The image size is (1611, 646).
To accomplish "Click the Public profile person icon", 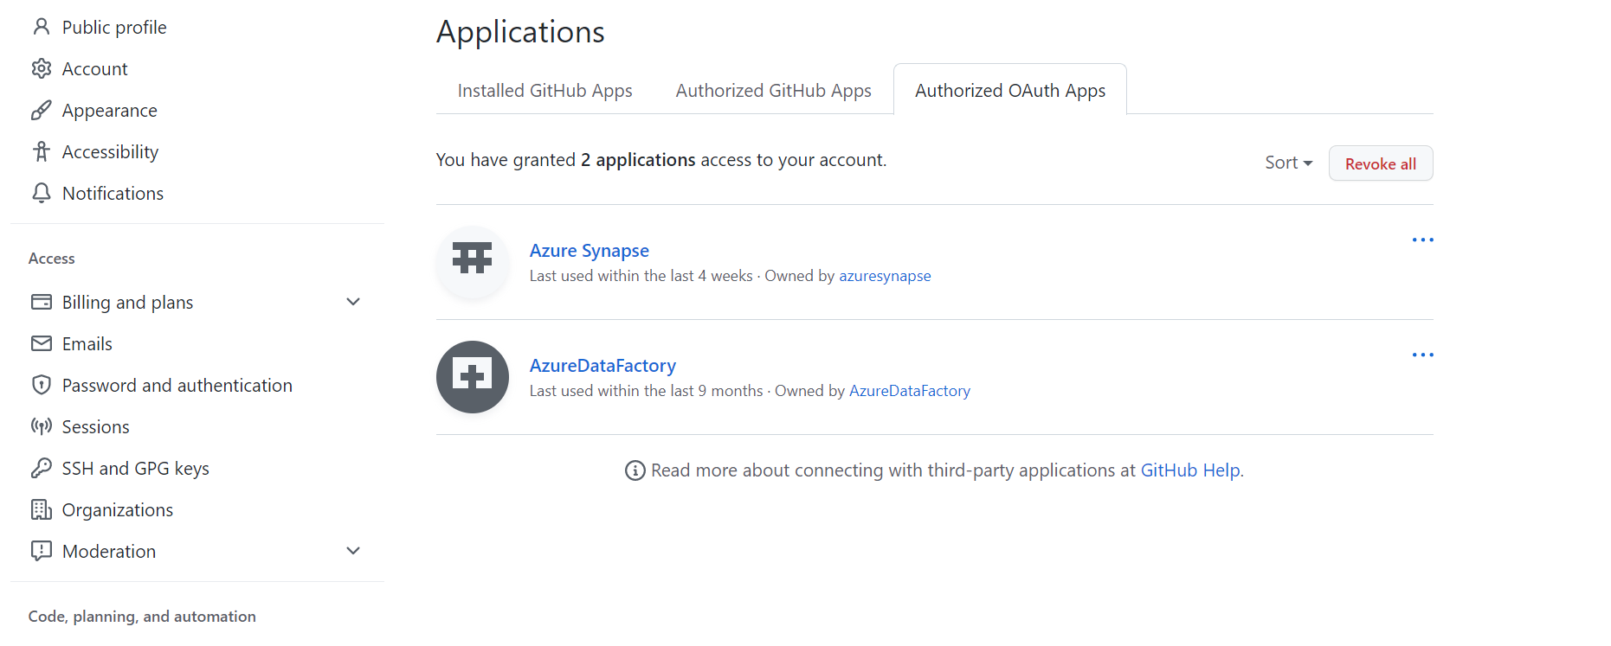I will pyautogui.click(x=41, y=27).
